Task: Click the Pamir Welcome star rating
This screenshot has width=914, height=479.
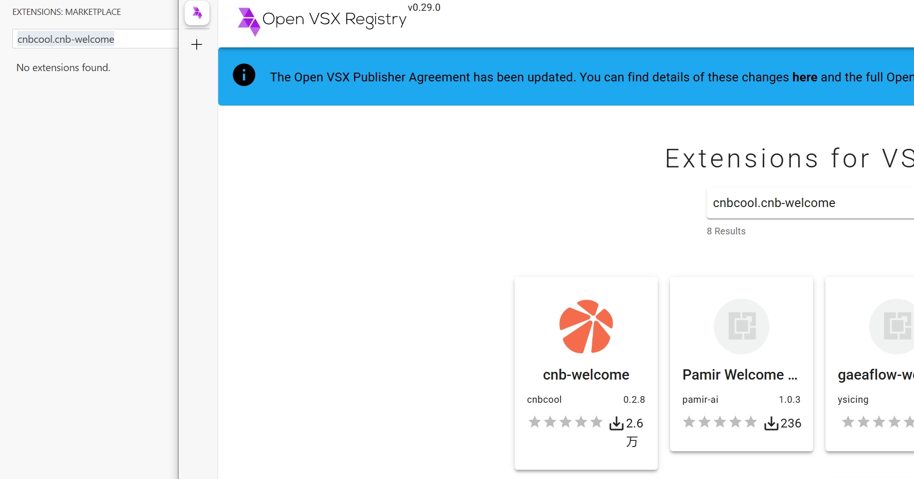Action: [720, 422]
